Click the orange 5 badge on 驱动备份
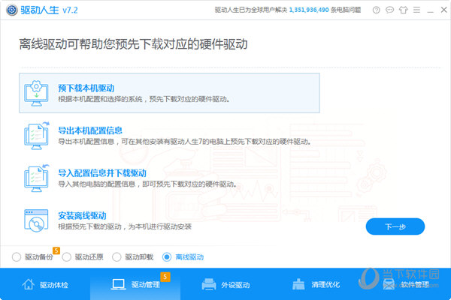The width and height of the screenshot is (451, 300). click(x=56, y=250)
